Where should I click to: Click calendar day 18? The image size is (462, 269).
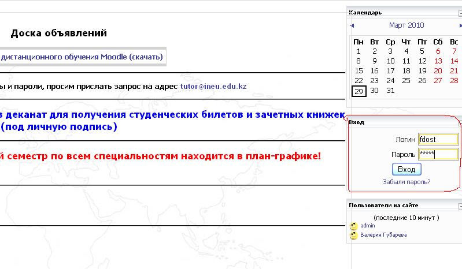[x=406, y=71]
